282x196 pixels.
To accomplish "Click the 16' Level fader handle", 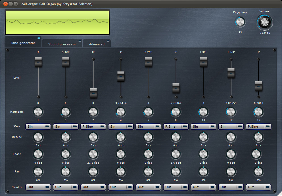I will pyautogui.click(x=38, y=62).
